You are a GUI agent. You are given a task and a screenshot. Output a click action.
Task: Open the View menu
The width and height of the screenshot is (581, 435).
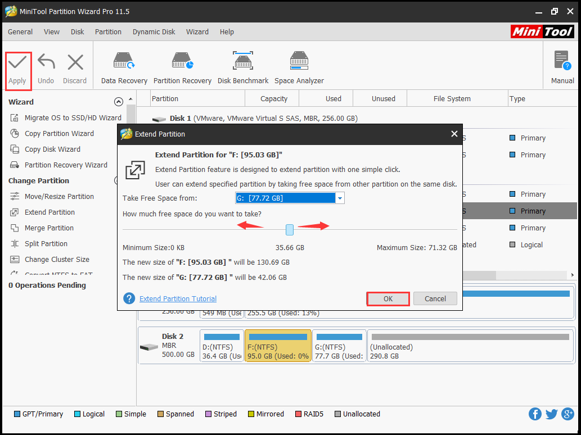click(x=52, y=32)
